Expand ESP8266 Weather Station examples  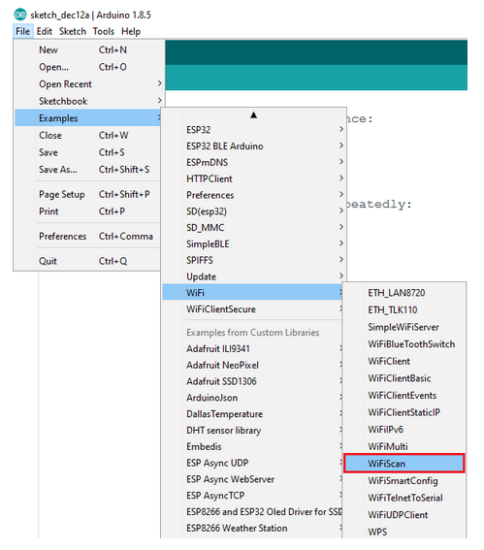[x=252, y=529]
